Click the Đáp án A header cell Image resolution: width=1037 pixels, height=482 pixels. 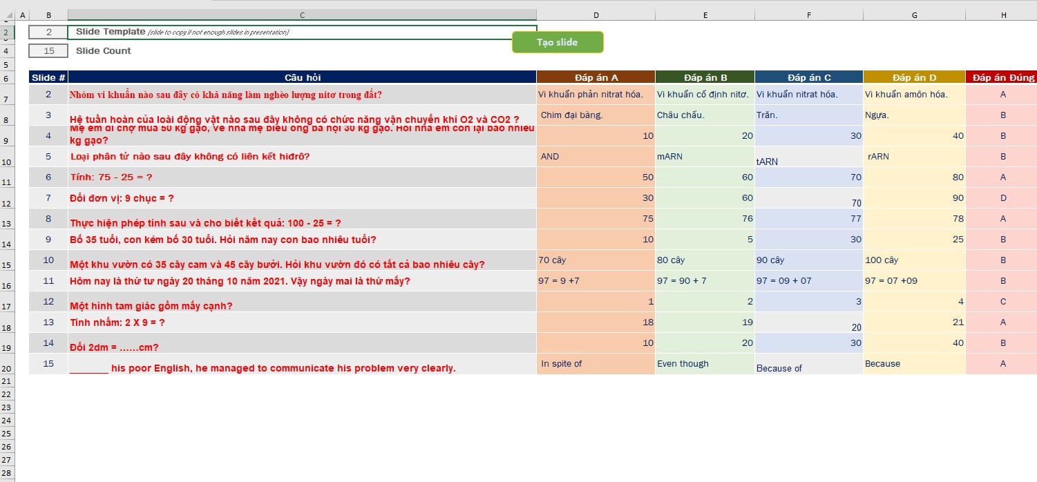pyautogui.click(x=596, y=77)
